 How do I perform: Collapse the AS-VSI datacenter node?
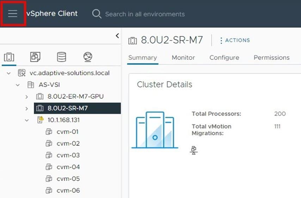(x=18, y=85)
